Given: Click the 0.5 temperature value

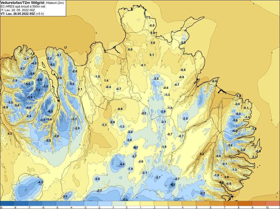Looking at the screenshot, I should coord(239,96).
